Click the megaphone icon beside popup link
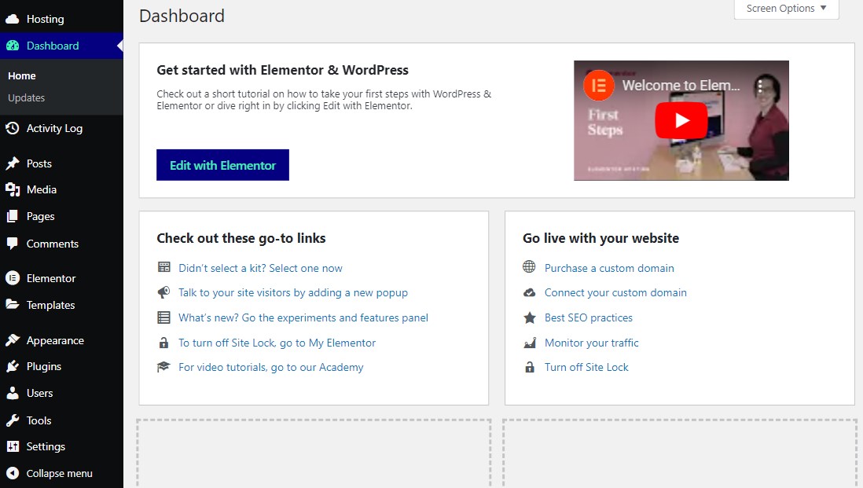The image size is (863, 488). point(164,292)
